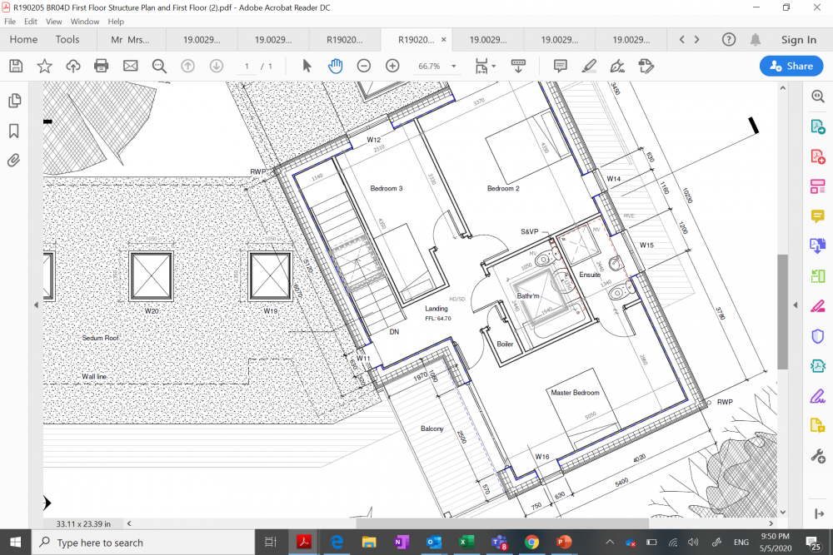Viewport: 833px width, 555px height.
Task: Open Find text magnifier tool
Action: (159, 66)
